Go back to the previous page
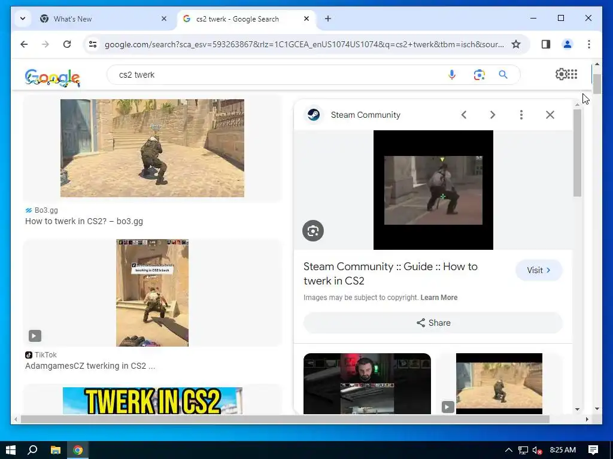 coord(24,44)
